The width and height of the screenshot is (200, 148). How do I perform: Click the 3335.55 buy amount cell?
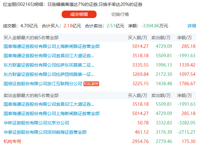140,65
